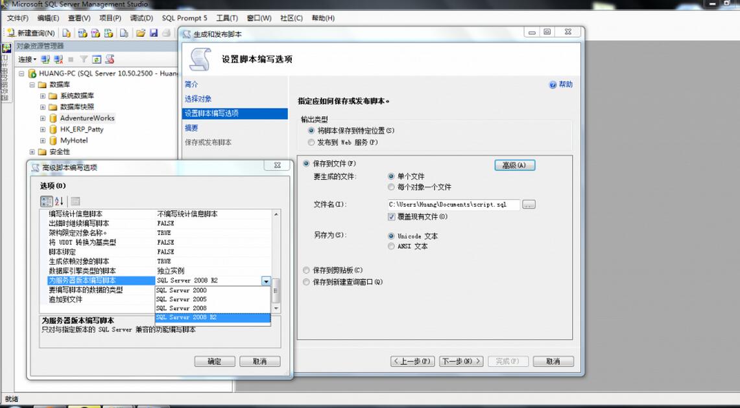Choose SQL Server 2005 from the dropdown list
The image size is (740, 408).
coord(181,299)
